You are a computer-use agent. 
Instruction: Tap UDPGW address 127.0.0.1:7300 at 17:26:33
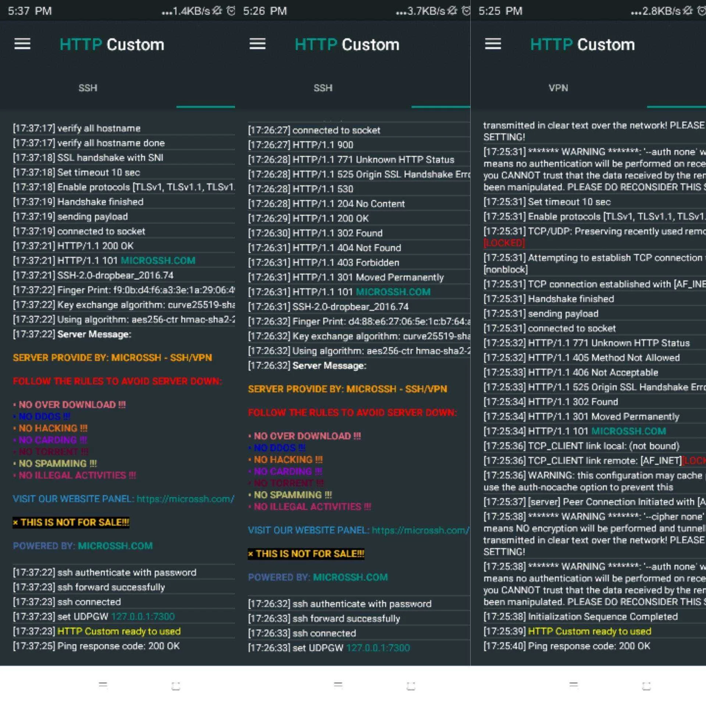coord(378,648)
